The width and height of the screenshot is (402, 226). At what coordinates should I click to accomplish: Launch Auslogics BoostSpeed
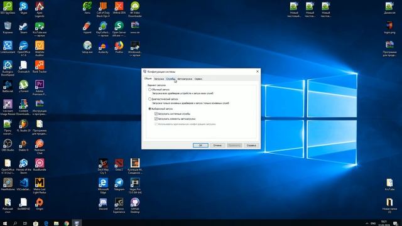(x=8, y=68)
